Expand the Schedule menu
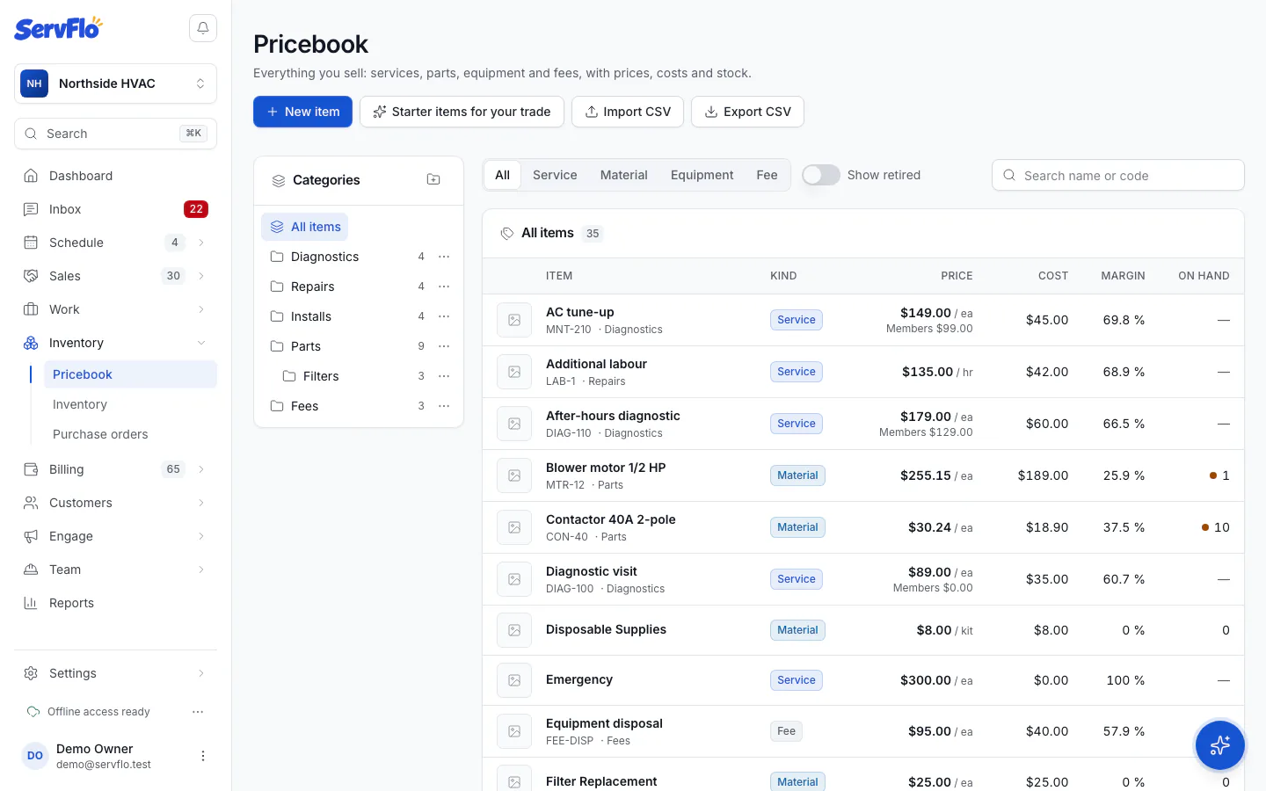 tap(201, 243)
